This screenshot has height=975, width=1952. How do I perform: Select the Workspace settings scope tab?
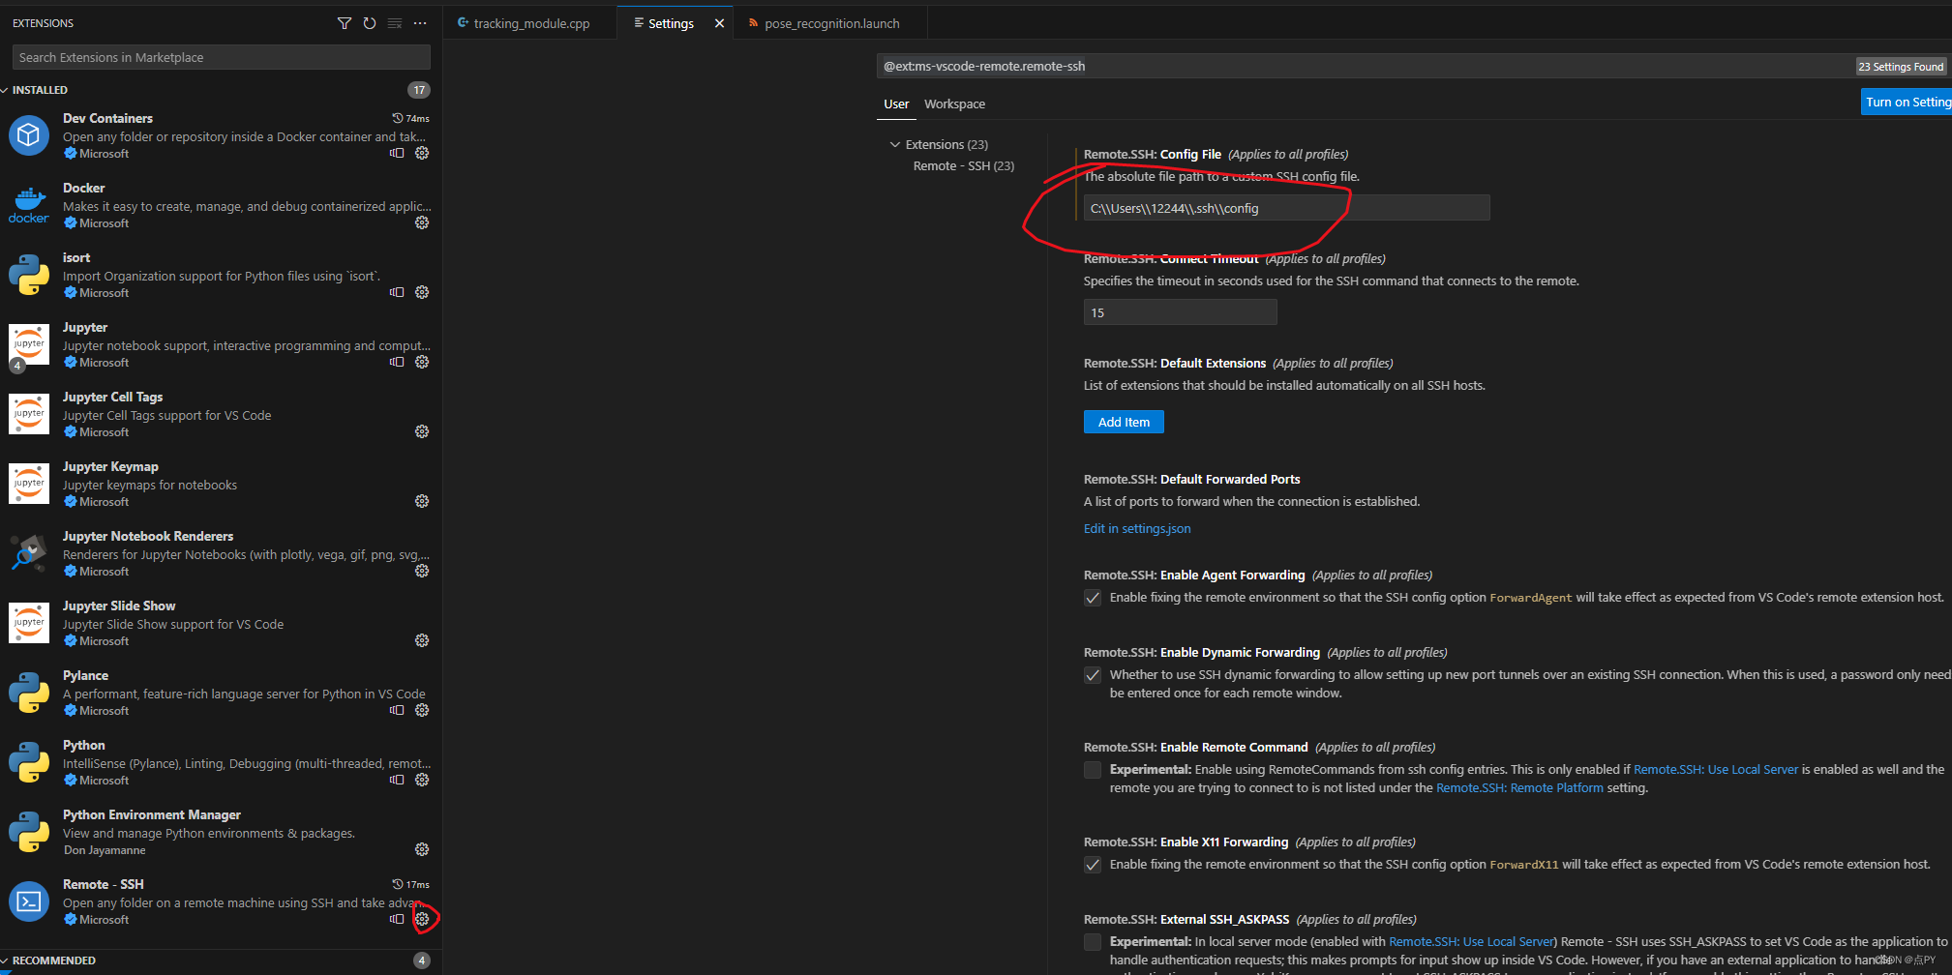[x=954, y=104]
